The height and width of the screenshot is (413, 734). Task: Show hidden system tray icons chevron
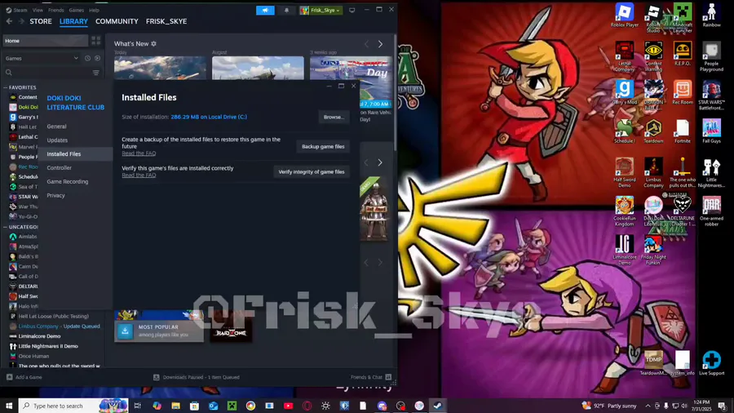coord(648,406)
